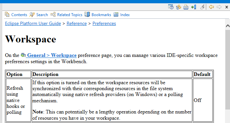Screen dimensions: 230x123
Task: Close the help view with the X
Action: coord(226,7)
